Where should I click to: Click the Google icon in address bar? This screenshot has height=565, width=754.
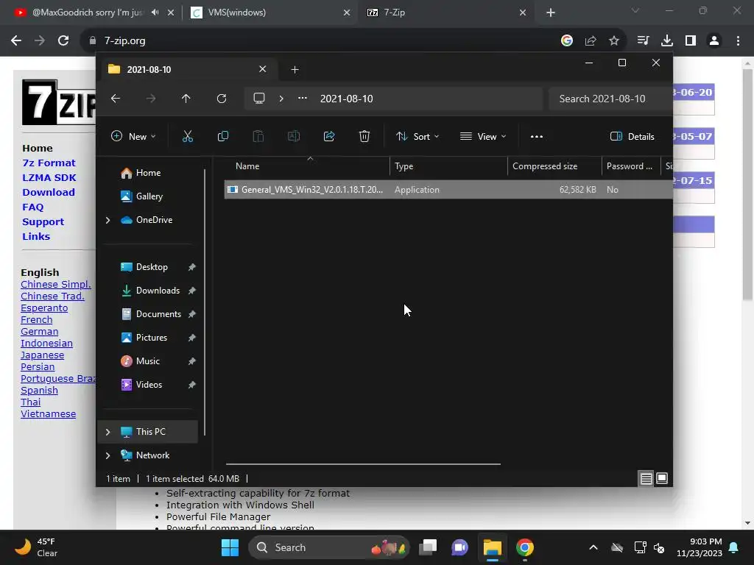tap(567, 40)
